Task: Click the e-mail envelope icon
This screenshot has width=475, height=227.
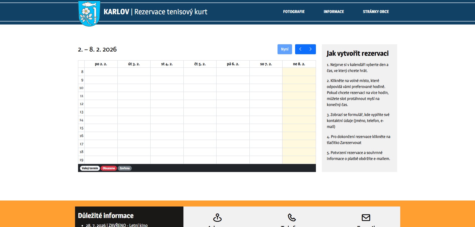Action: click(366, 217)
